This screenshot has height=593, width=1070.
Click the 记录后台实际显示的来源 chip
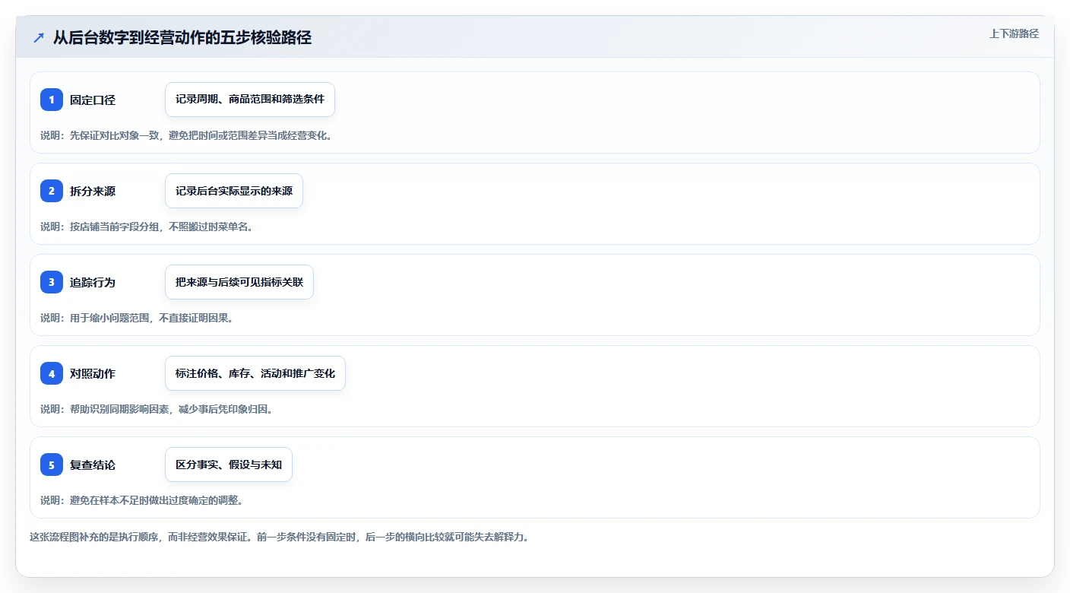coord(234,191)
